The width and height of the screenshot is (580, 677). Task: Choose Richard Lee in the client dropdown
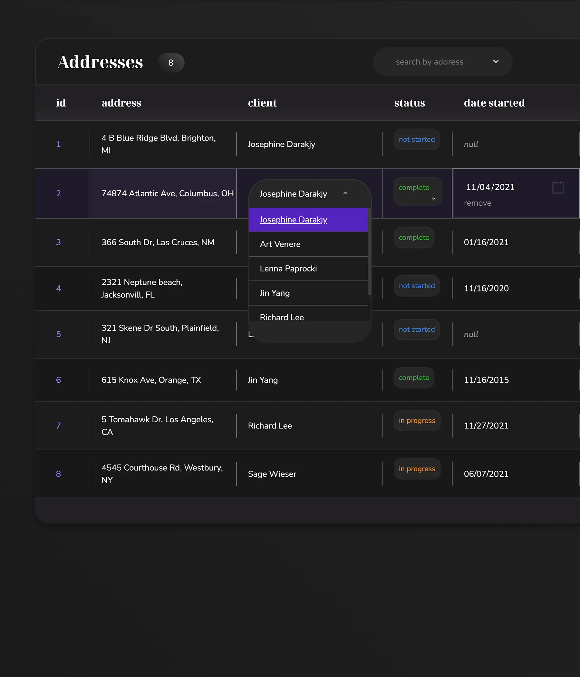coord(308,314)
